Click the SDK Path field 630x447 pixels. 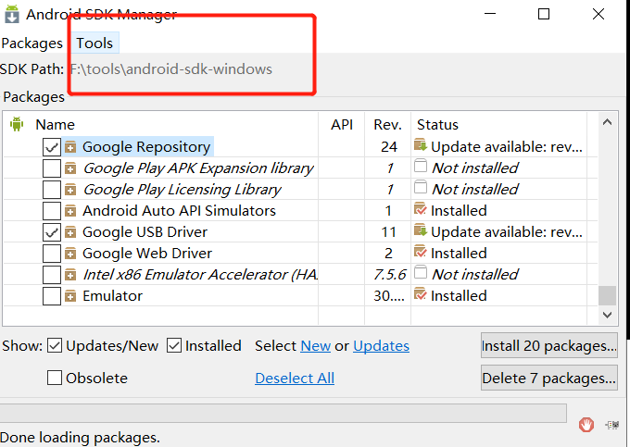tap(171, 69)
